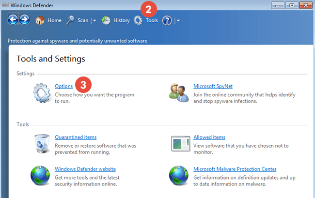
Task: Click the Microsoft SpyNet people icon
Action: [179, 92]
